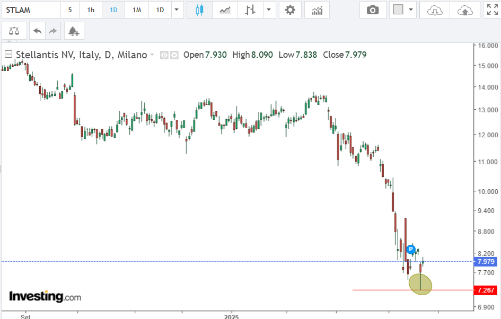Open series settings gear in legend
The width and height of the screenshot is (501, 319).
pos(174,55)
